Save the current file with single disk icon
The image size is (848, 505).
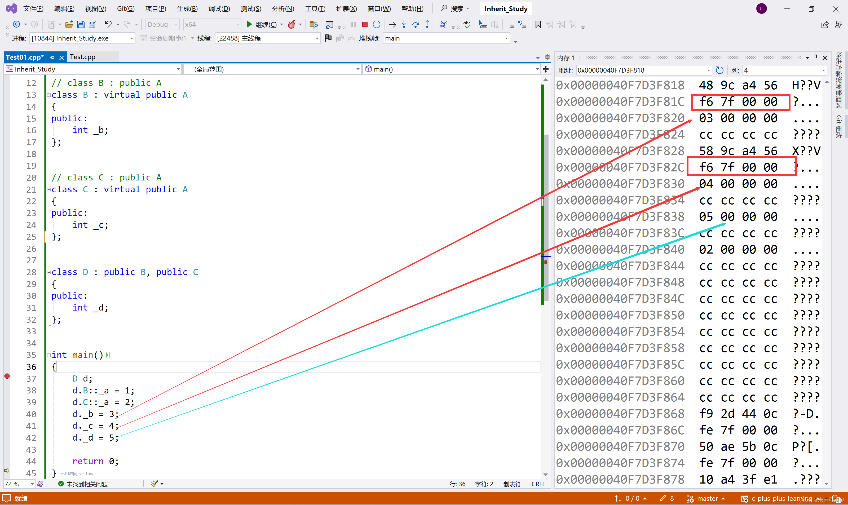click(x=81, y=24)
